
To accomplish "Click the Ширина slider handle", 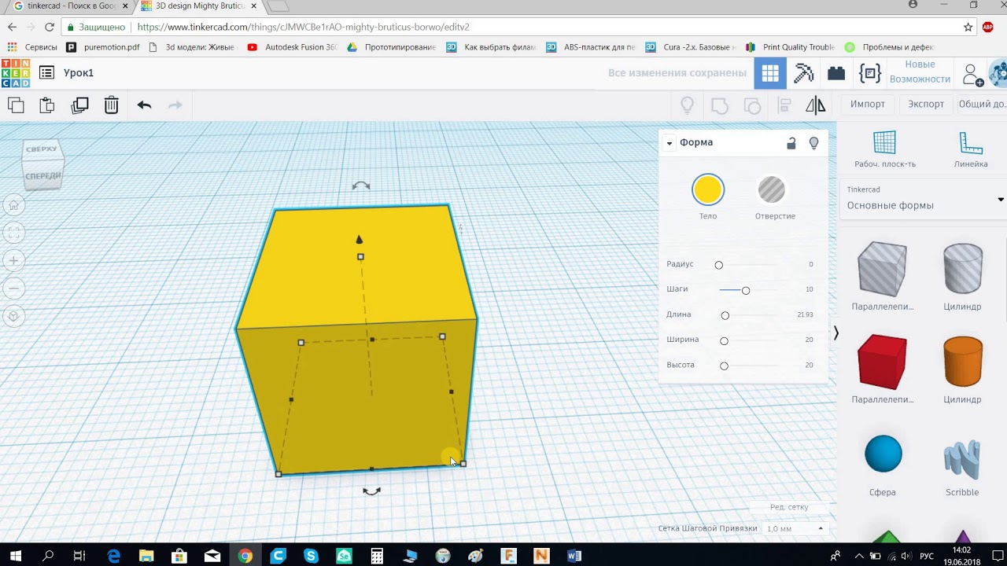I will point(725,340).
